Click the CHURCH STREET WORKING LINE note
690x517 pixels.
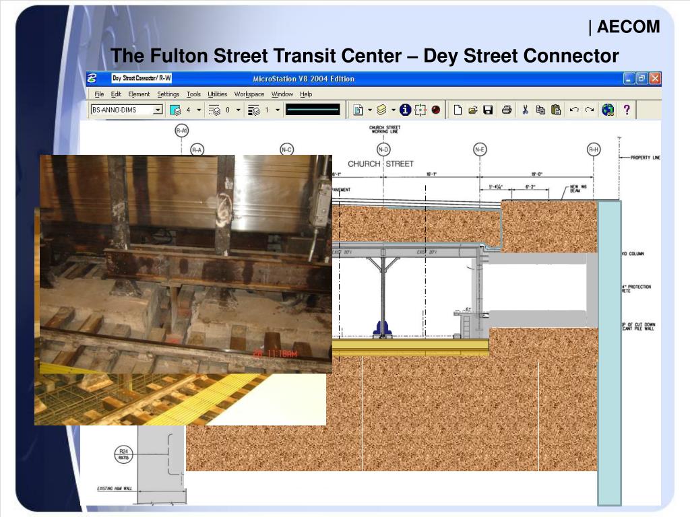point(385,129)
